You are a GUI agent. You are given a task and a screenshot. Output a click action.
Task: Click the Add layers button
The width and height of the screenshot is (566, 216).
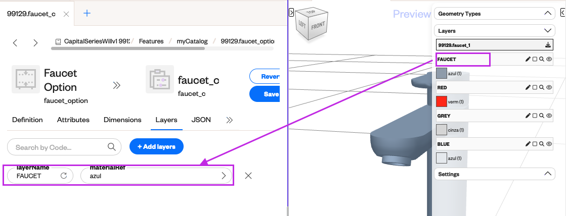(x=157, y=147)
